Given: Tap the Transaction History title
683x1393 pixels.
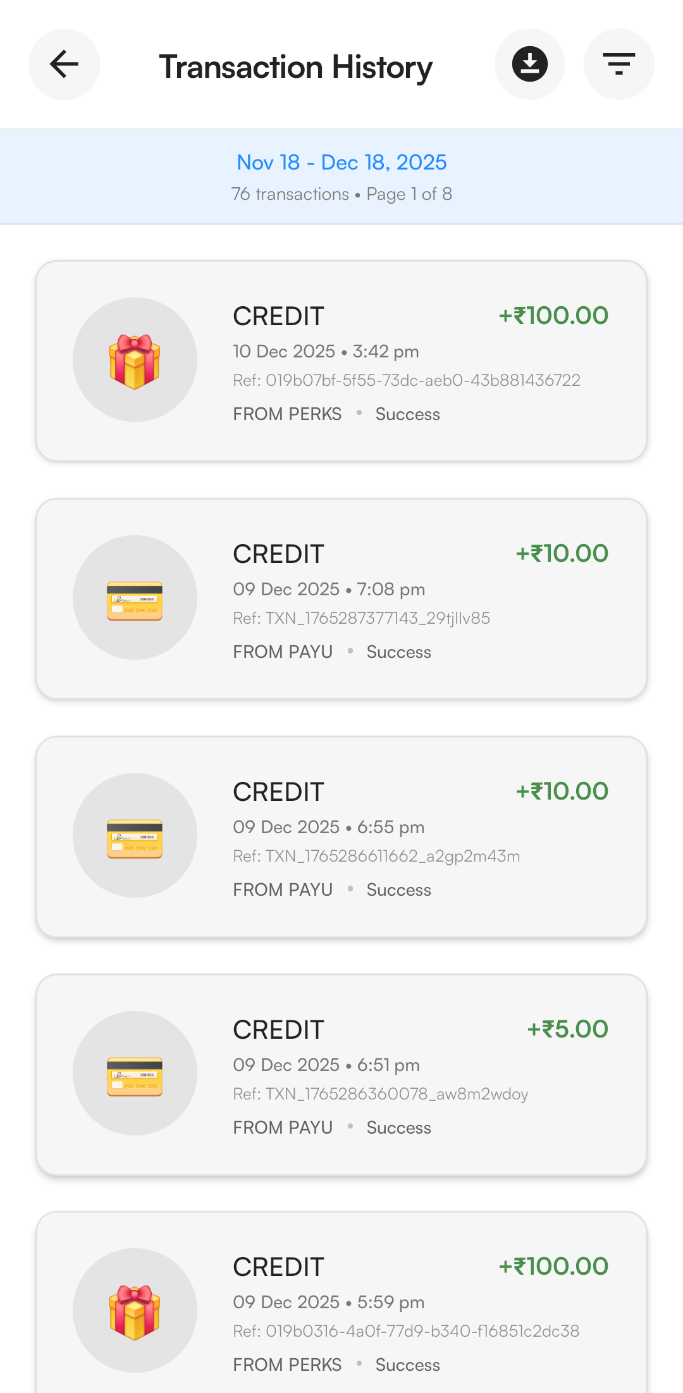Looking at the screenshot, I should coord(296,67).
